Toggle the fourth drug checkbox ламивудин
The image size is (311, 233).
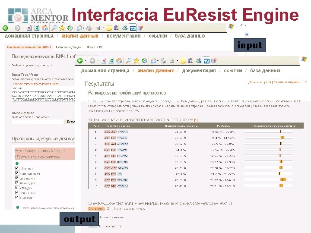17,183
